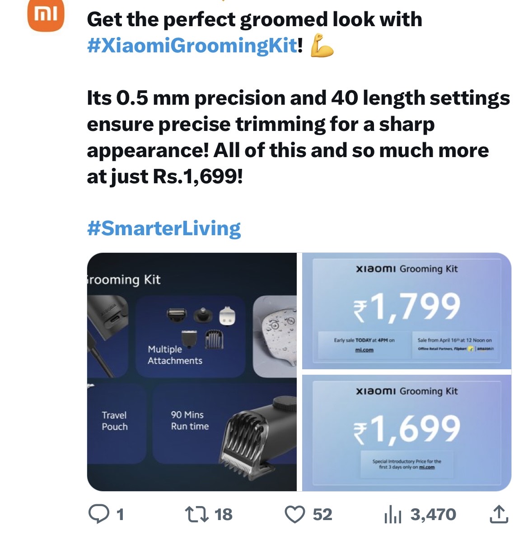Open view analytics bar chart icon

point(392,515)
